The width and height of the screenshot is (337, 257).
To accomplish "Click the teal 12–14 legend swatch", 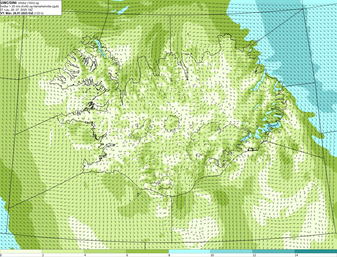I will pyautogui.click(x=274, y=251).
